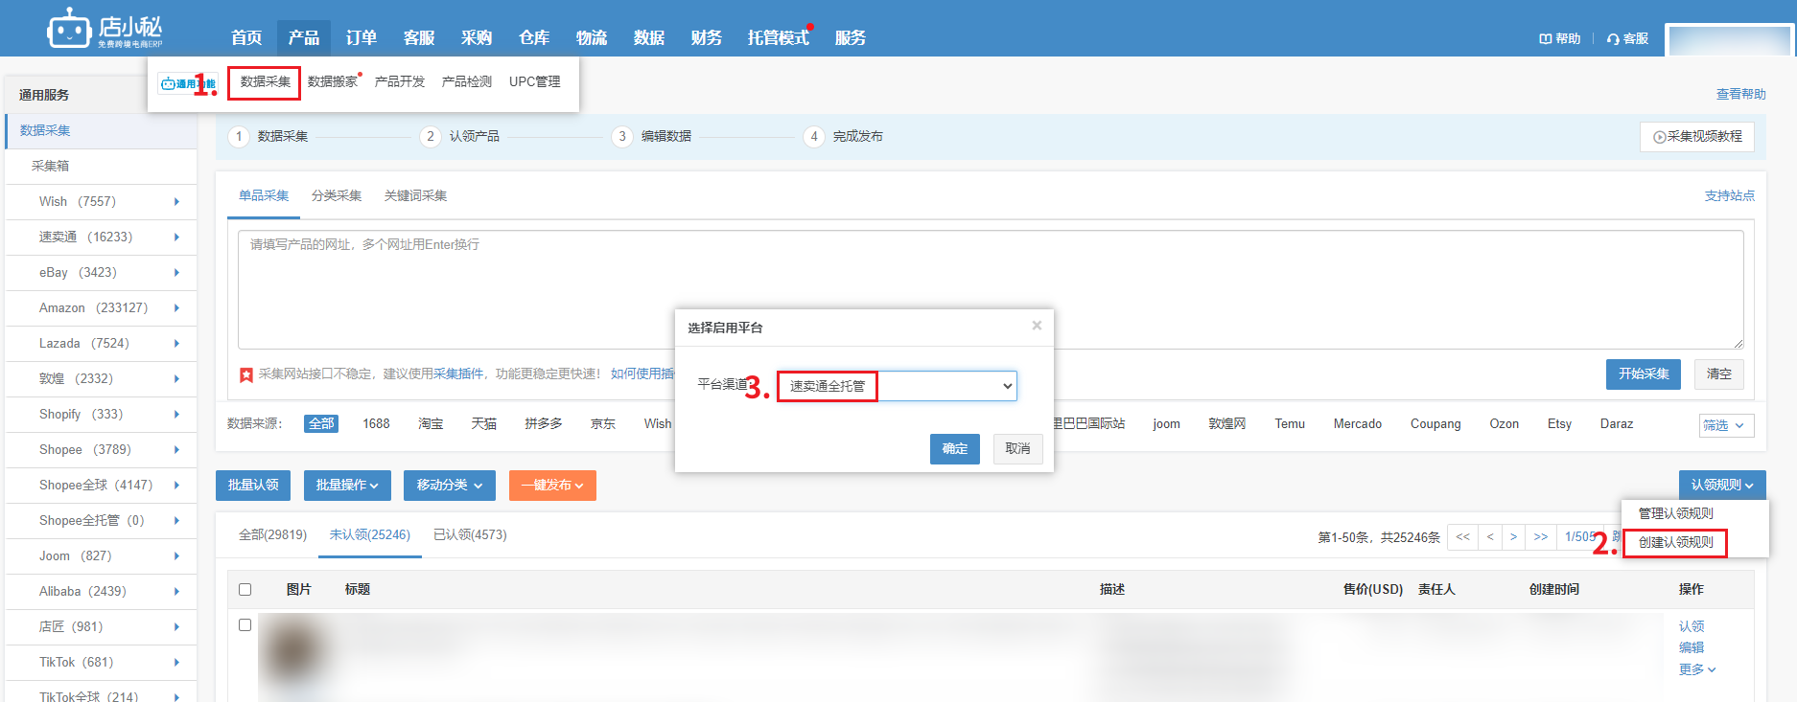Click the 开始采集 button
Screen dimensions: 1797x702
point(1645,374)
